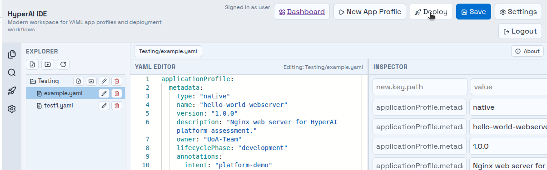
Task: Click the Deploy button
Action: pyautogui.click(x=431, y=12)
